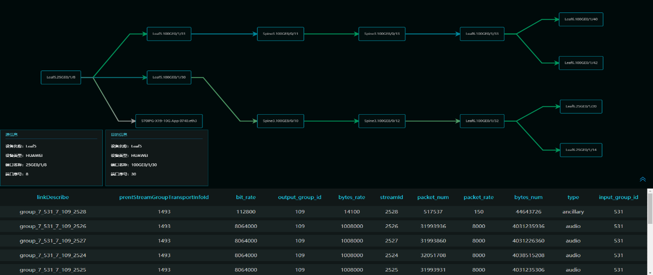
Task: Select row group_7_531_7_109_2528
Action: coord(53,212)
